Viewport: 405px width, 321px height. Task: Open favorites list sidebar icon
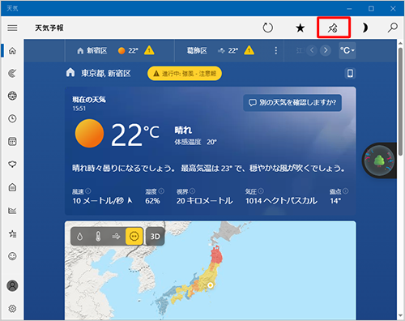[x=12, y=233]
